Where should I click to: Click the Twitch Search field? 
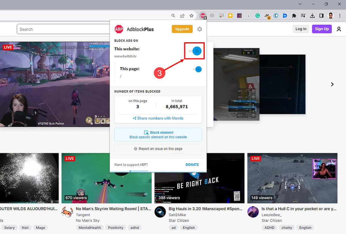click(x=63, y=29)
